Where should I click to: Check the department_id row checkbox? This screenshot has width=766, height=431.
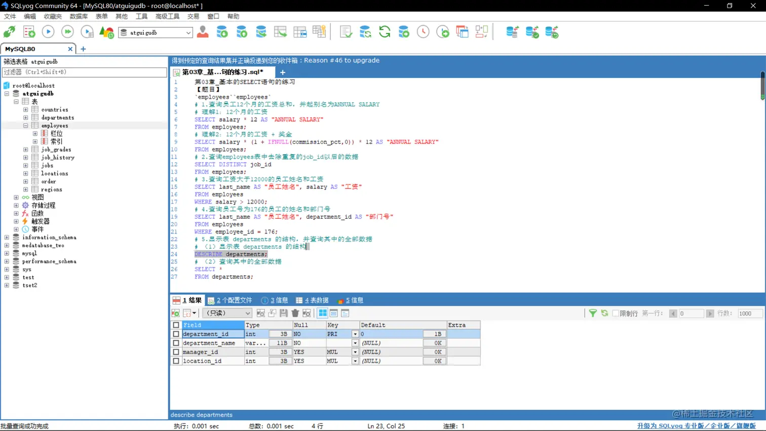176,334
